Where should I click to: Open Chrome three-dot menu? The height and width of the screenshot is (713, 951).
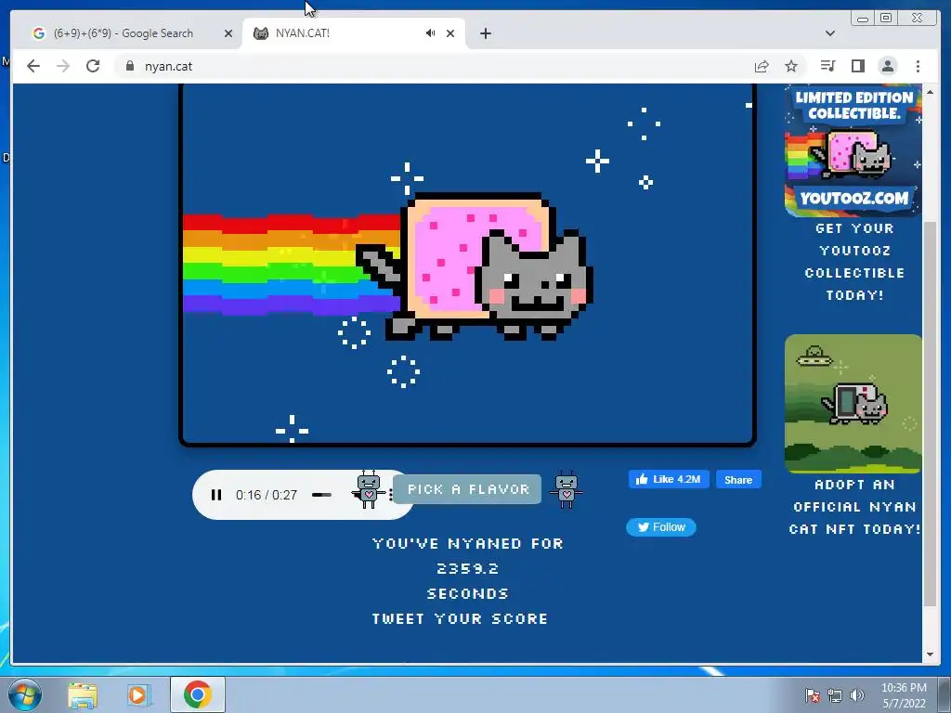click(918, 66)
